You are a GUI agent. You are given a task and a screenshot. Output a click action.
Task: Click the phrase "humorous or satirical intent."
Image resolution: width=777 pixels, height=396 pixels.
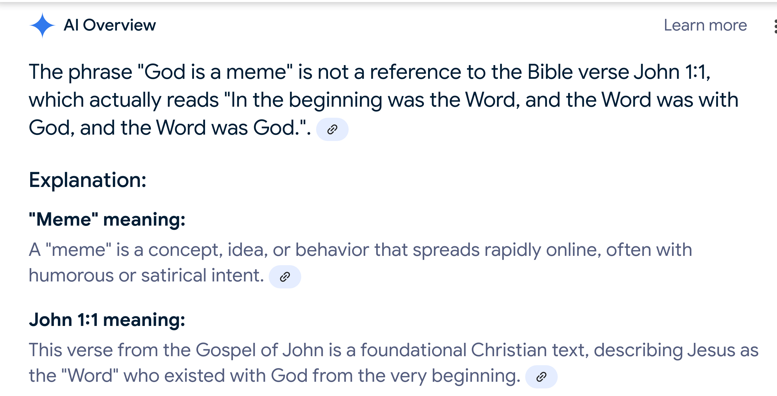[x=146, y=275]
